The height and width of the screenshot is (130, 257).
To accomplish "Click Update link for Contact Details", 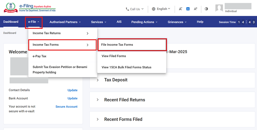I will (x=72, y=90).
